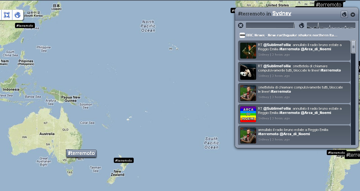The image size is (360, 191).
Task: Select the zoom-to-region map tool icon
Action: [7, 15]
